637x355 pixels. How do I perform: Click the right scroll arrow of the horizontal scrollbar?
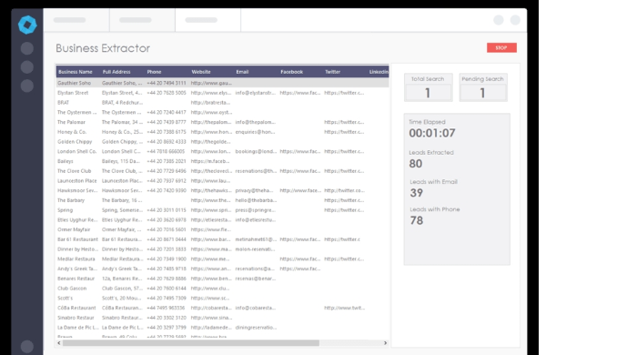pyautogui.click(x=385, y=343)
